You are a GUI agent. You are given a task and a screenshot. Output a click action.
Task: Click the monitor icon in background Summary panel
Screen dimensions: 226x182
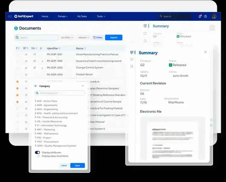tap(145, 26)
